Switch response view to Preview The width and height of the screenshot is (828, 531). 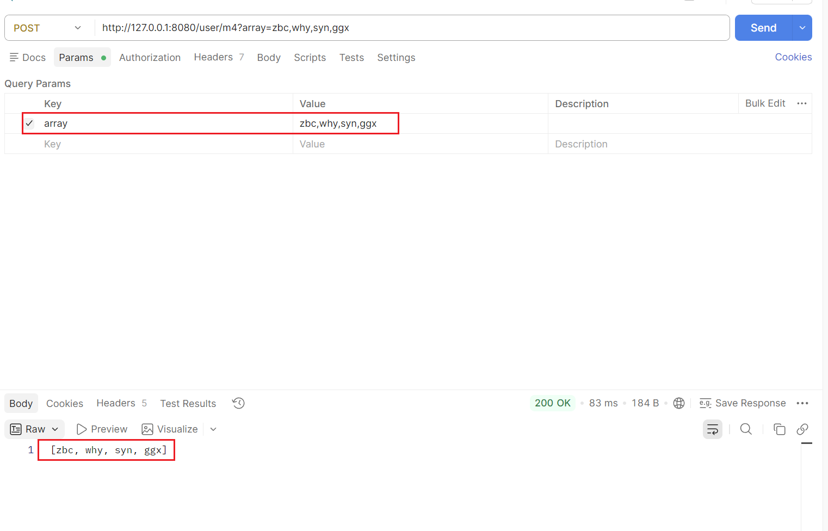[102, 429]
